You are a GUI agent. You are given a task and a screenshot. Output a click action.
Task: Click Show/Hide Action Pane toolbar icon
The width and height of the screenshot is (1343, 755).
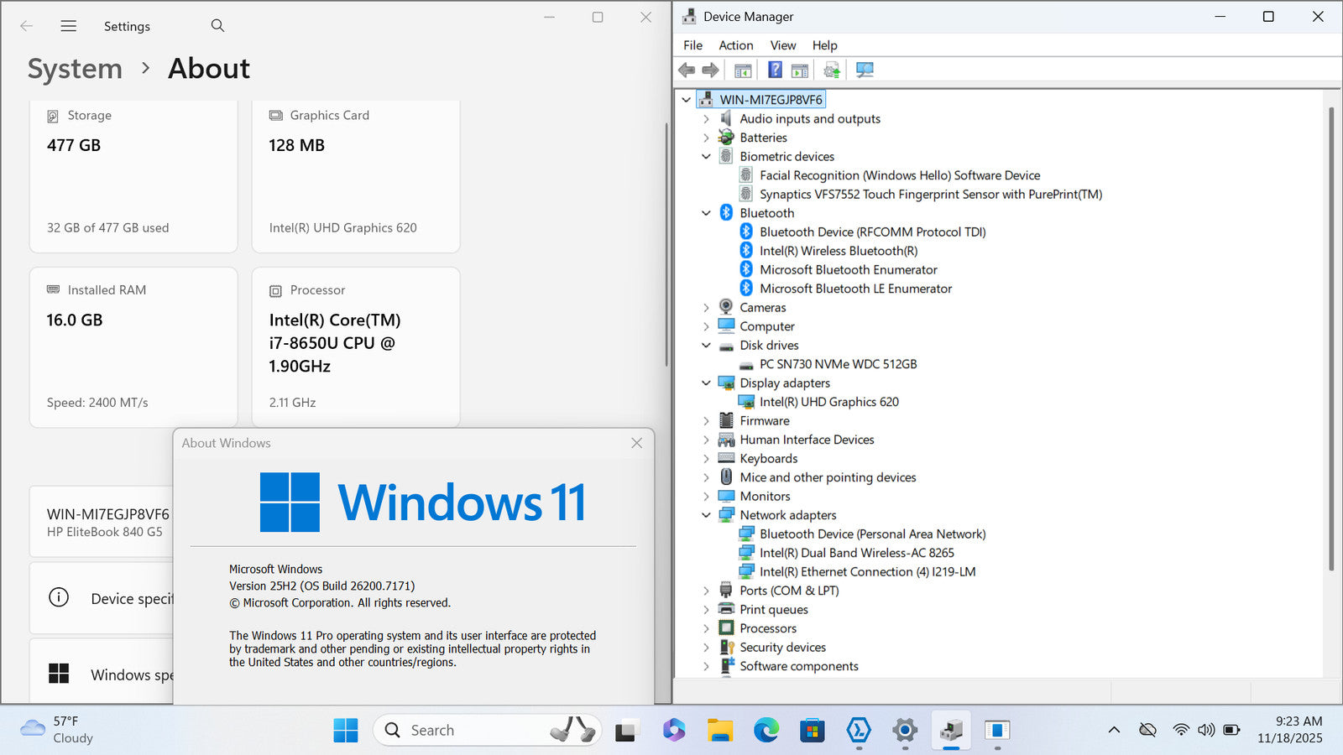point(800,70)
